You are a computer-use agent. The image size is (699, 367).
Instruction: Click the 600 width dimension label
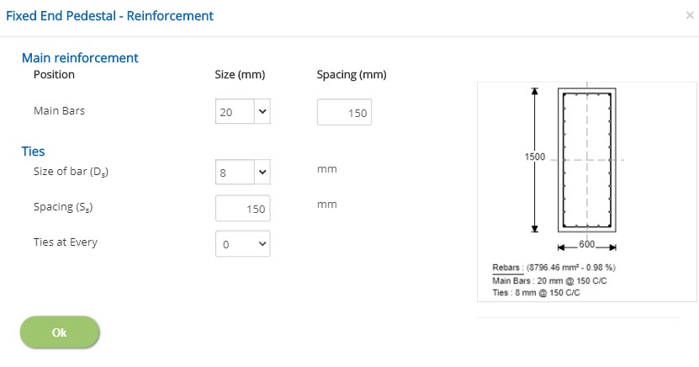587,244
